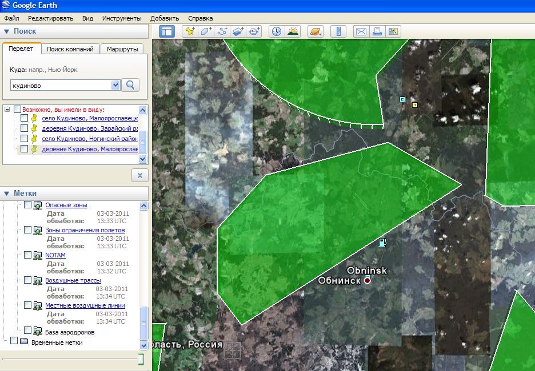Toggle the sidebar panel button
The height and width of the screenshot is (371, 535).
click(x=167, y=32)
